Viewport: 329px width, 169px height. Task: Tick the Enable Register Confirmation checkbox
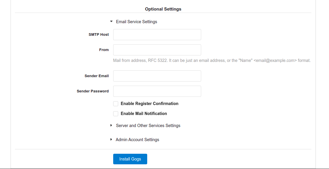click(x=116, y=104)
